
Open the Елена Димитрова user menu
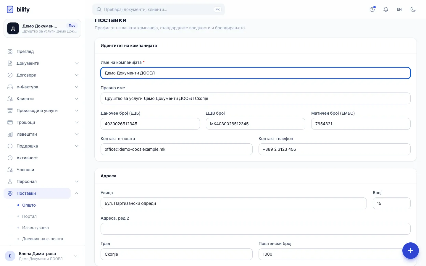coord(42,256)
